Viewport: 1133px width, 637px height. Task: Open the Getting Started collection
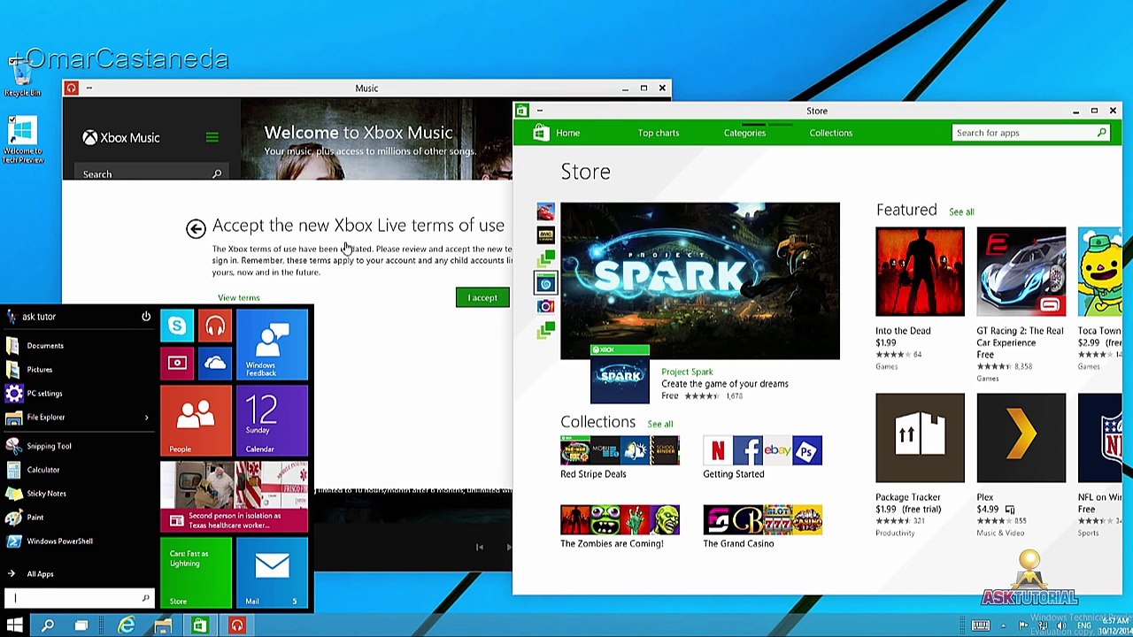click(762, 451)
